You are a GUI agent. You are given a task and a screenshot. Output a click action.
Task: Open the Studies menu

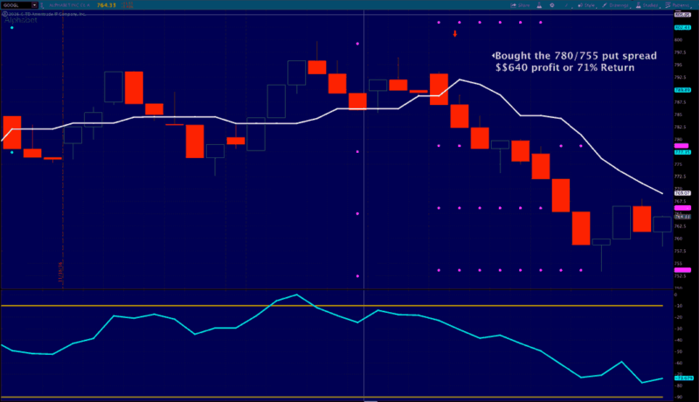tap(647, 5)
